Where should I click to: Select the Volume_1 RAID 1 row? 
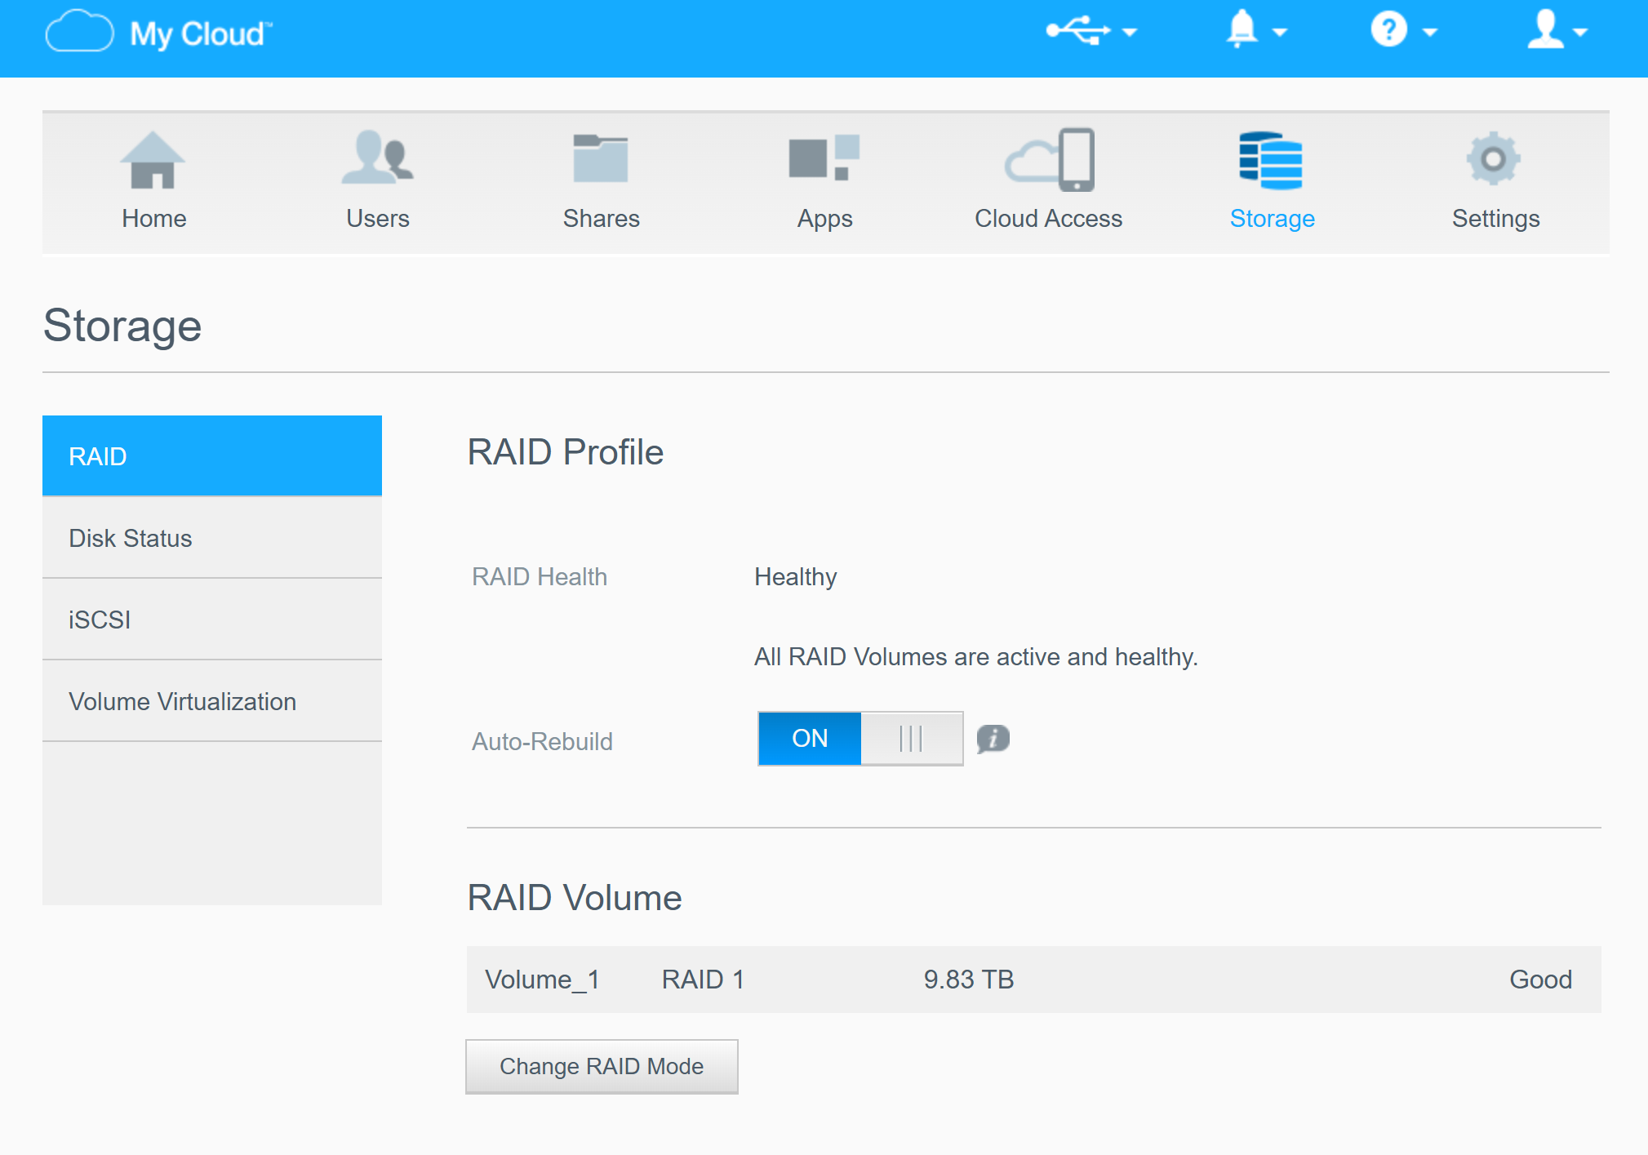point(1033,980)
